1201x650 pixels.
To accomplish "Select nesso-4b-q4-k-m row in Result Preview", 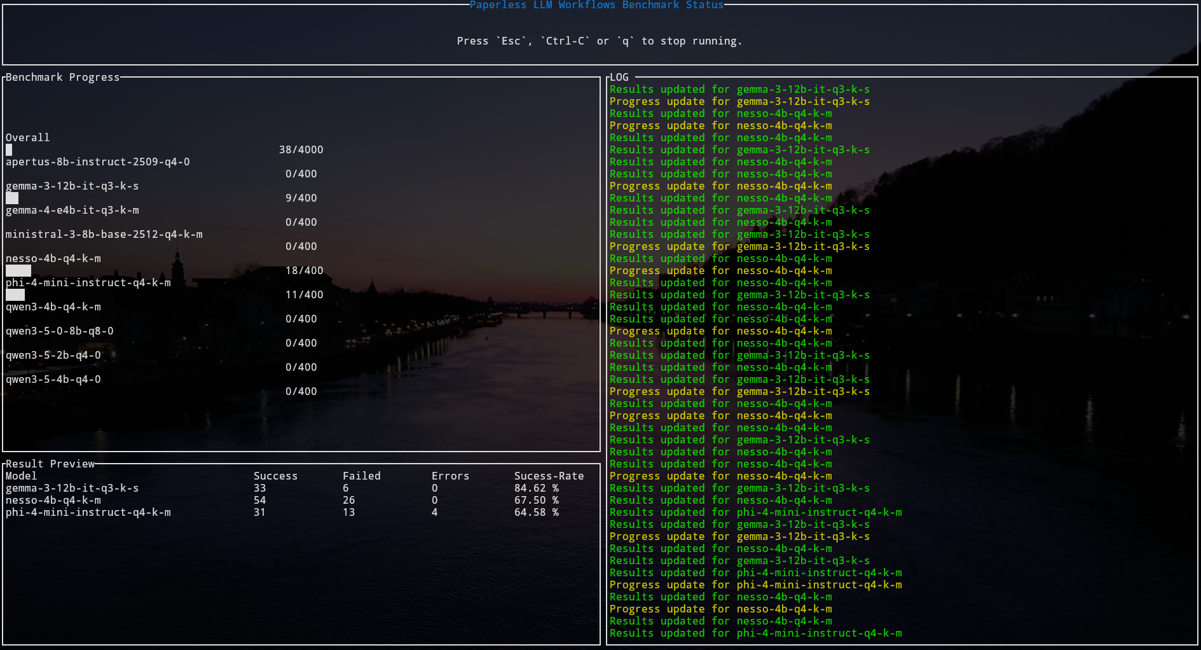I will point(53,501).
